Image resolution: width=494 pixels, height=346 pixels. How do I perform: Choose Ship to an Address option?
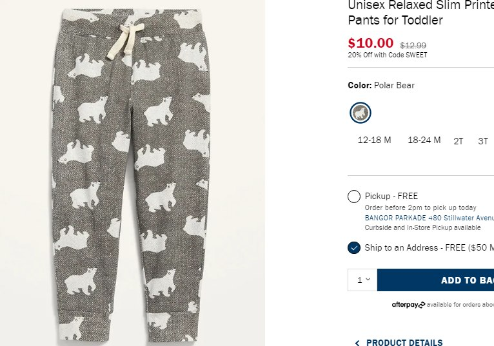[353, 248]
